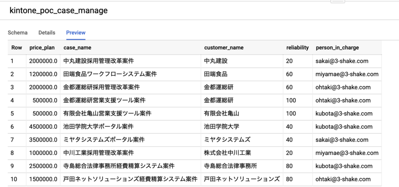399x187 pixels.
Task: Select the 戸田ネットソリューションズ customer name cell
Action: [242, 179]
